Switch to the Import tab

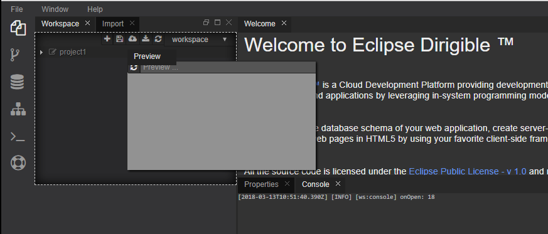[113, 24]
